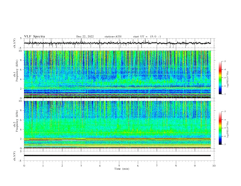Click time axis tick label "1"

(43, 166)
